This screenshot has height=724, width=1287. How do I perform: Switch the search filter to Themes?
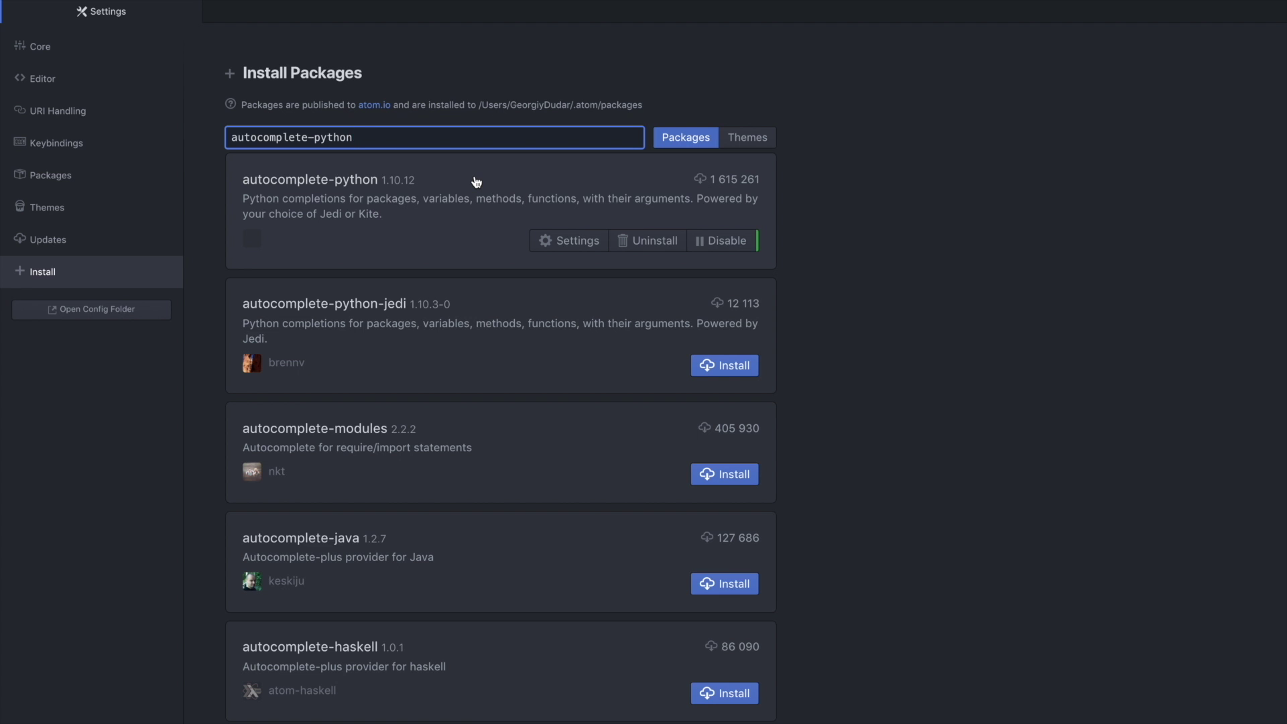tap(747, 137)
